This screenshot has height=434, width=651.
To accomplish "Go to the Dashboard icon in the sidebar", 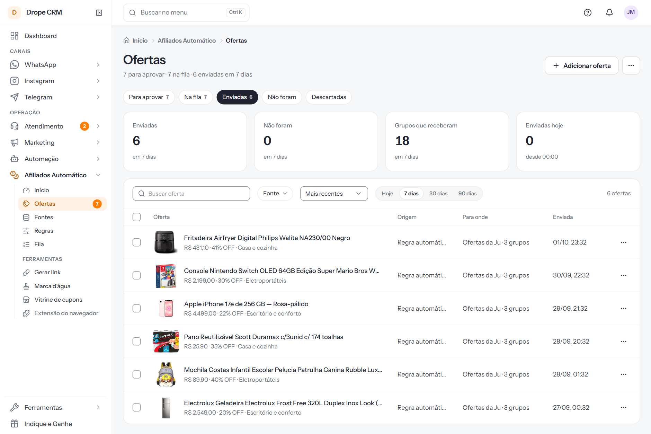I will tap(15, 36).
